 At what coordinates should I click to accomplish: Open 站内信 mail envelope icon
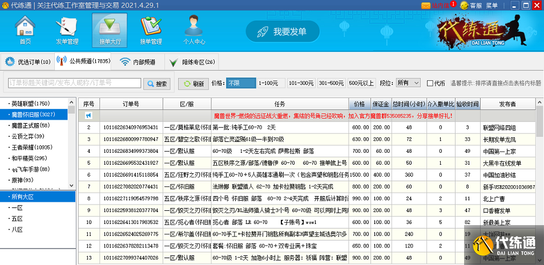[x=426, y=5]
